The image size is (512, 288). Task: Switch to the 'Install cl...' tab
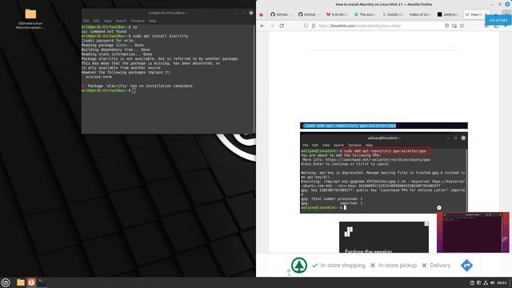(392, 14)
